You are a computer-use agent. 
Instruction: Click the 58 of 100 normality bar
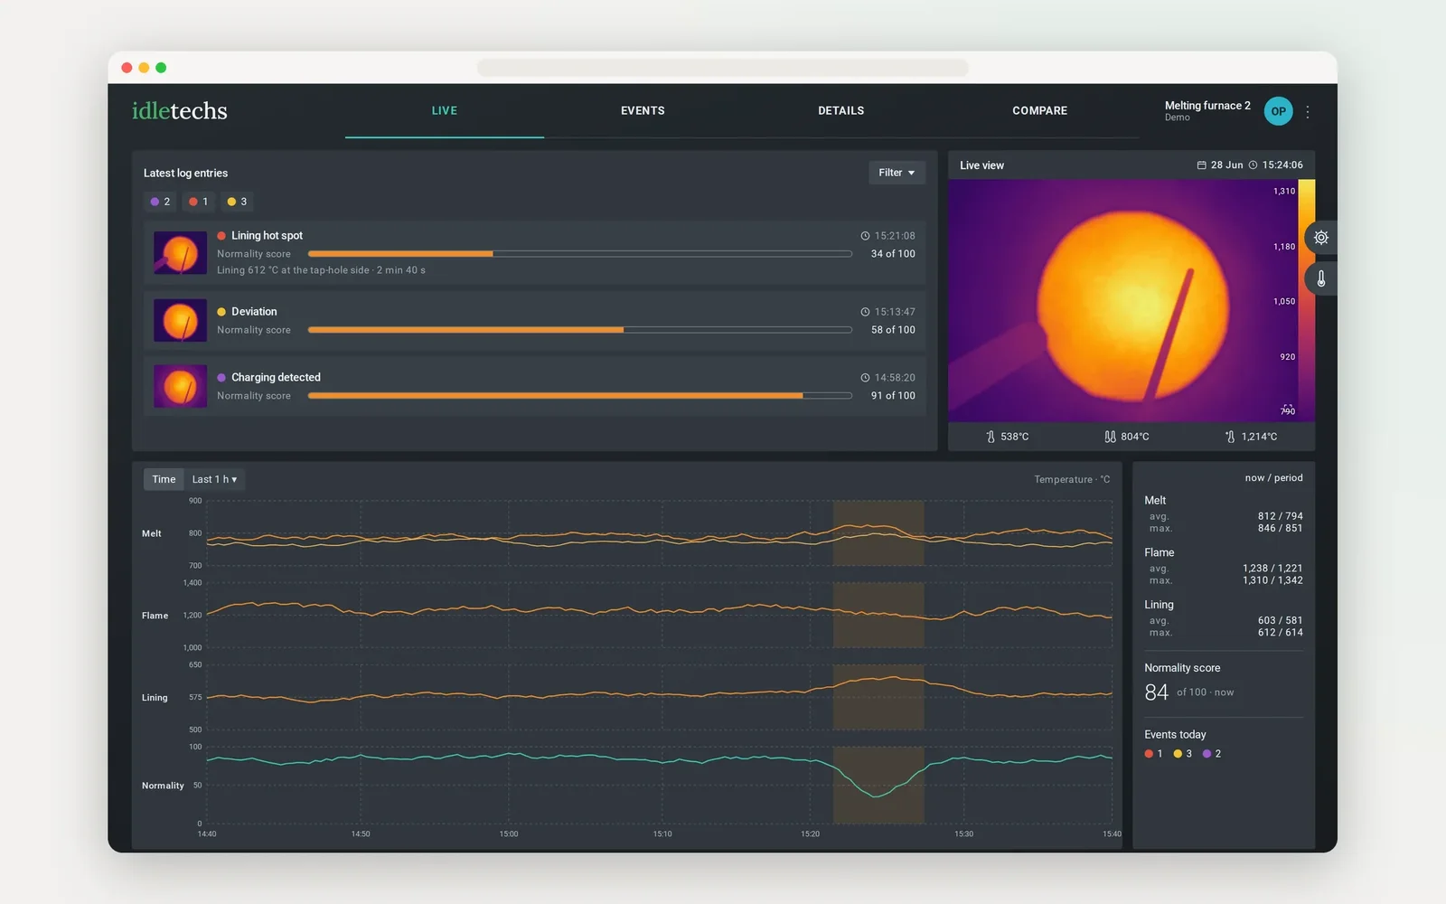point(580,330)
